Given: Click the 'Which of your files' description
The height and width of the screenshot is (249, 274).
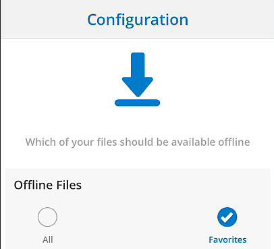Looking at the screenshot, I should [x=138, y=142].
